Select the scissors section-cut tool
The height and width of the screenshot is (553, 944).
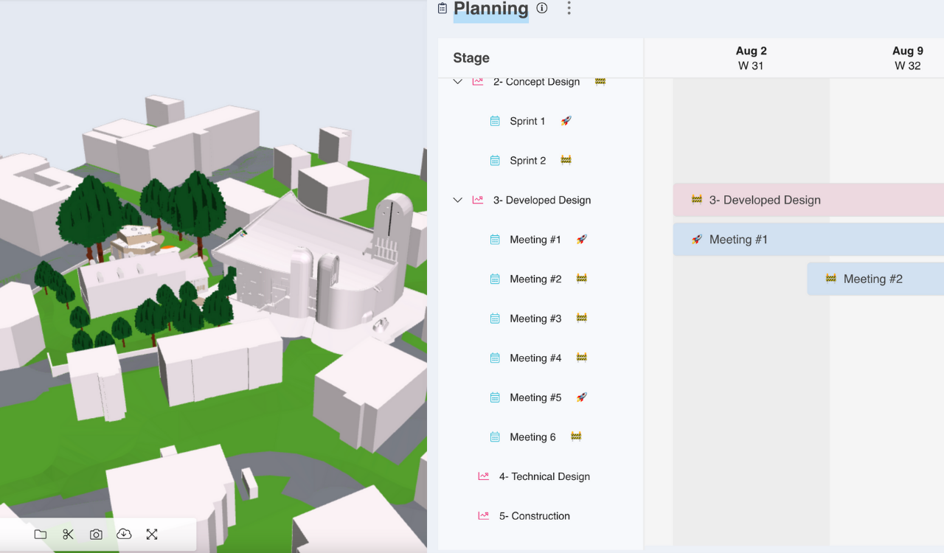(x=68, y=534)
